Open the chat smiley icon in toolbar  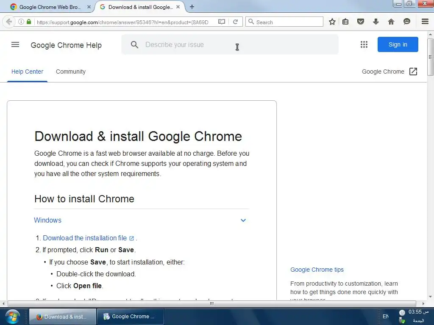click(406, 22)
